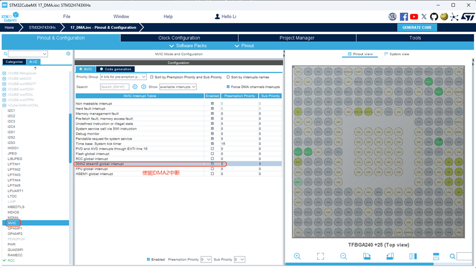The width and height of the screenshot is (476, 268).
Task: Toggle Sort by Premption Priority and Sub Priority
Action: [152, 77]
